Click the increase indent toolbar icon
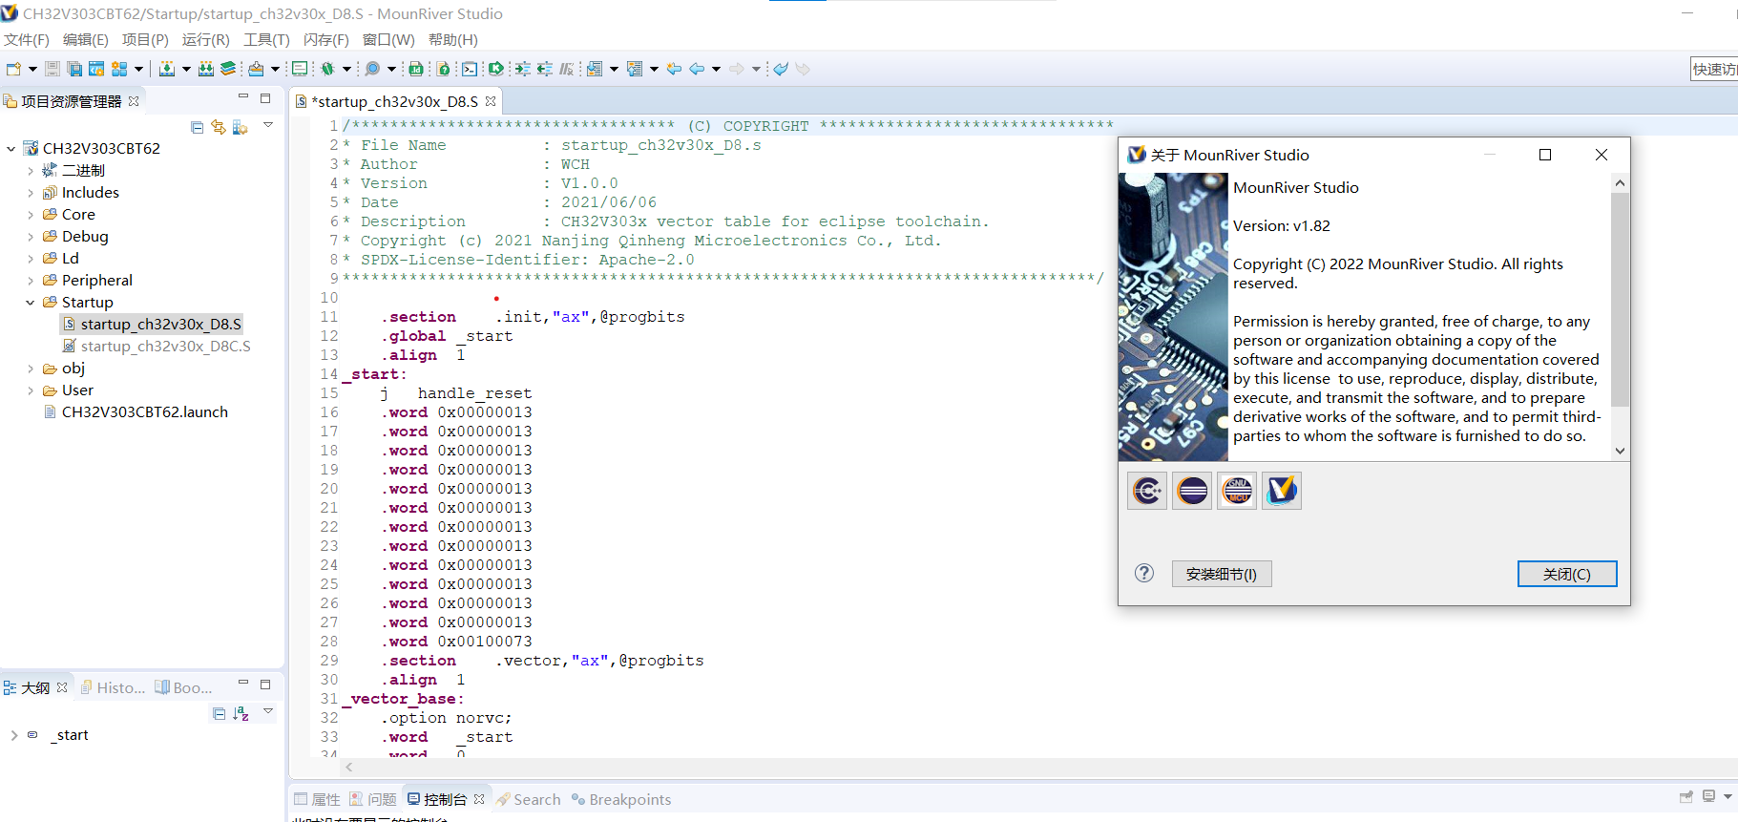1738x822 pixels. [x=522, y=69]
